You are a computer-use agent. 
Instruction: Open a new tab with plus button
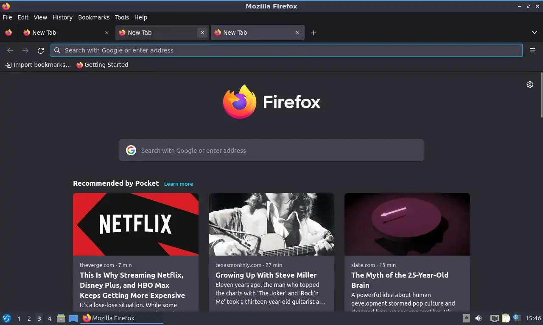click(313, 33)
